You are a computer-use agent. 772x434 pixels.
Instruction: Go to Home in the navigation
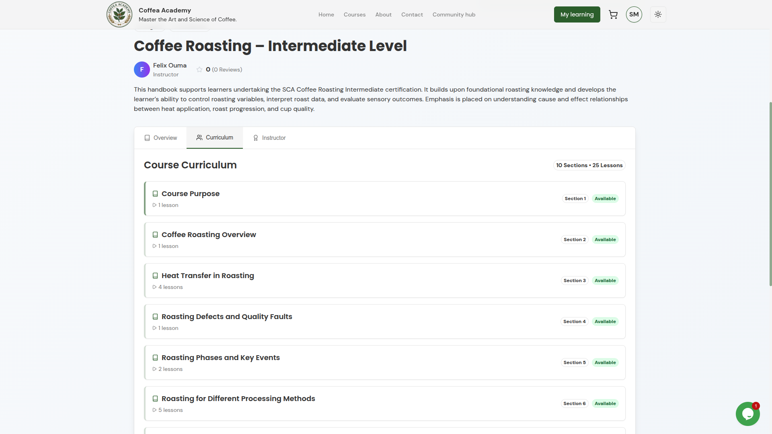pos(326,14)
